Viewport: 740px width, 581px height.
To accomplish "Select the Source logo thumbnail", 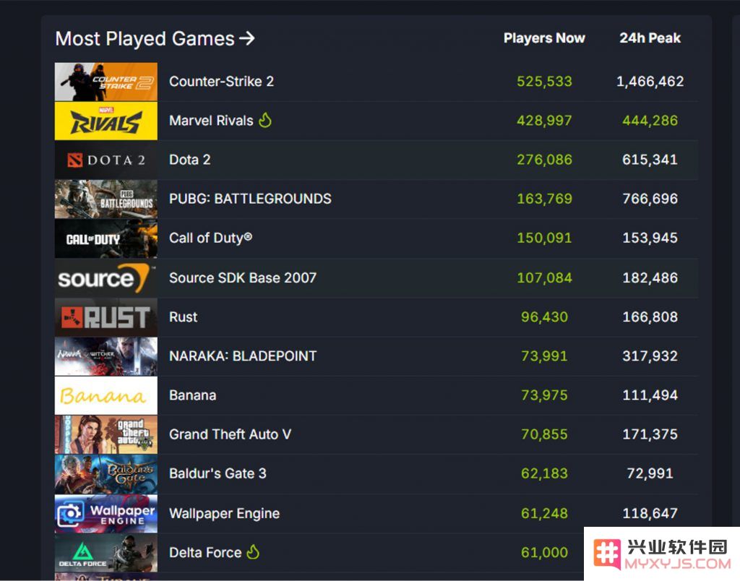I will click(106, 278).
